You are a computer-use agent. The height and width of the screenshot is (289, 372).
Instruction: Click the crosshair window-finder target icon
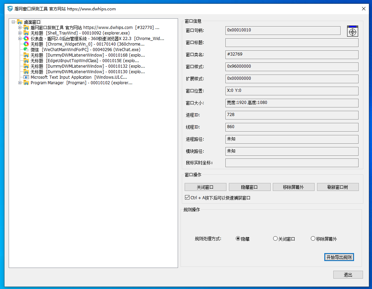352,31
